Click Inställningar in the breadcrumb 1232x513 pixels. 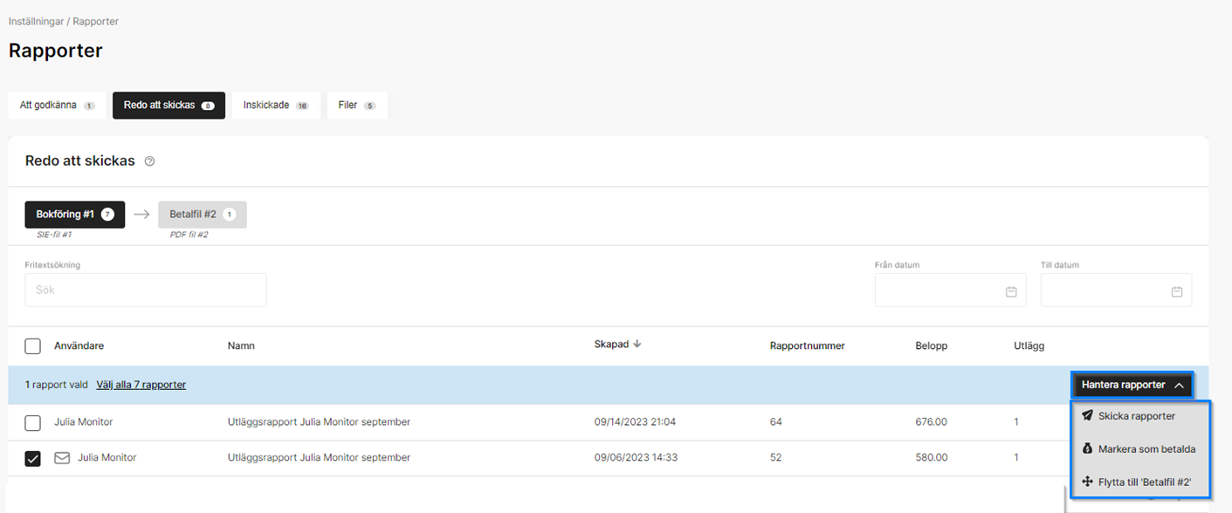(x=36, y=21)
